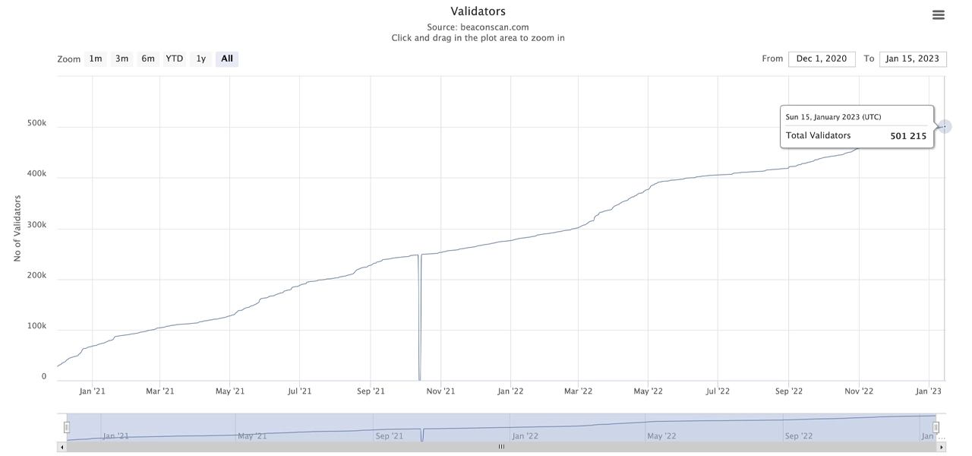The height and width of the screenshot is (456, 972).
Task: Edit the To date field
Action: point(913,59)
